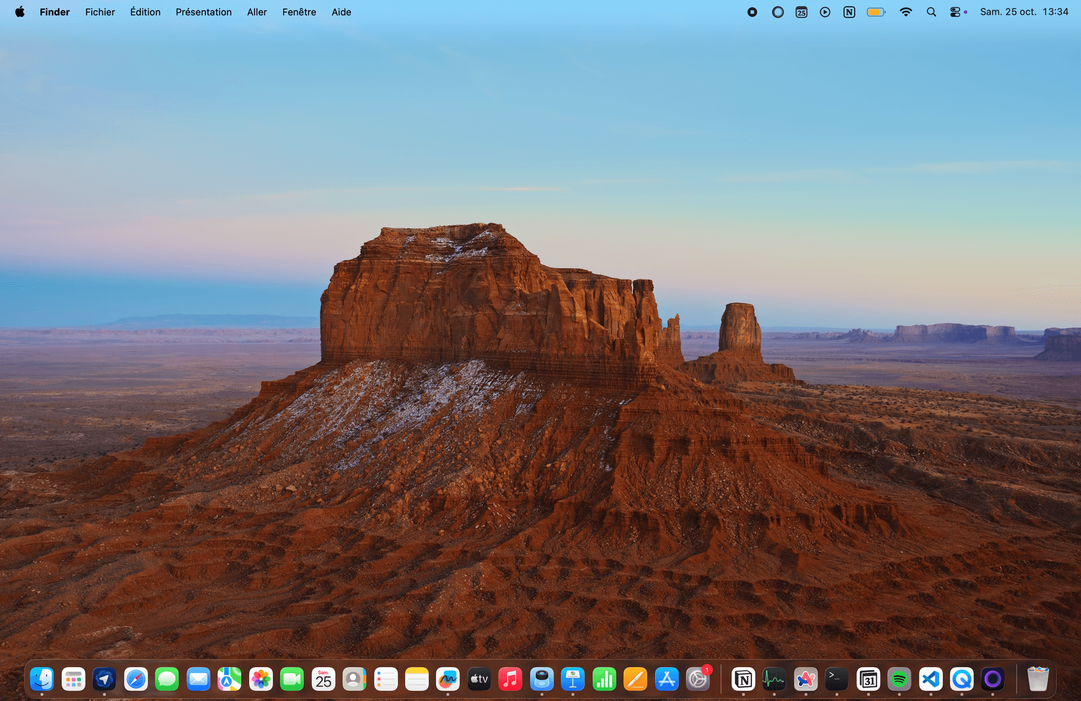Open Safari from the Dock

[136, 679]
